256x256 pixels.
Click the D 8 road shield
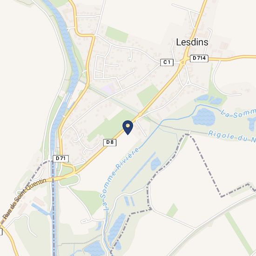(x=110, y=142)
